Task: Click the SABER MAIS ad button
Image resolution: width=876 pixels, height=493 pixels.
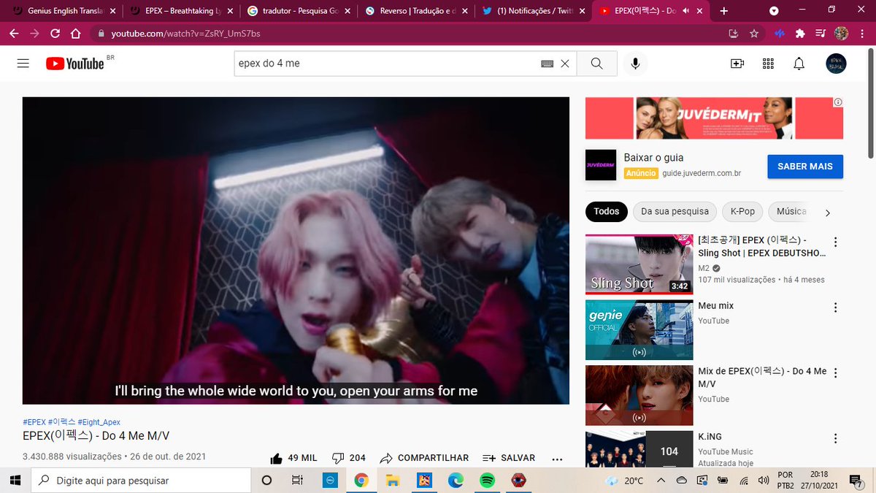Action: click(805, 167)
